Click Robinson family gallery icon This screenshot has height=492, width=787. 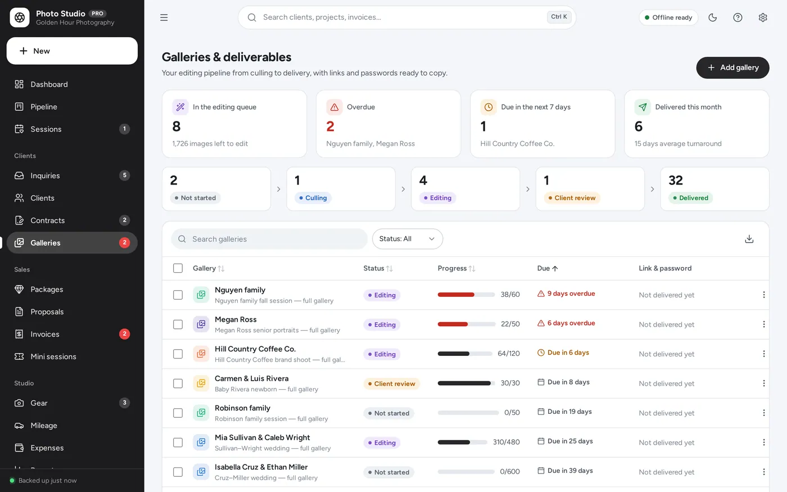201,413
